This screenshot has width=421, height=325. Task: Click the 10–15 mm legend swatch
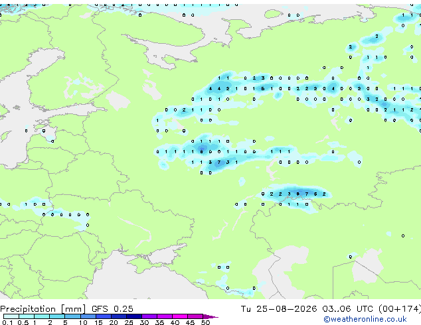[x=88, y=316]
